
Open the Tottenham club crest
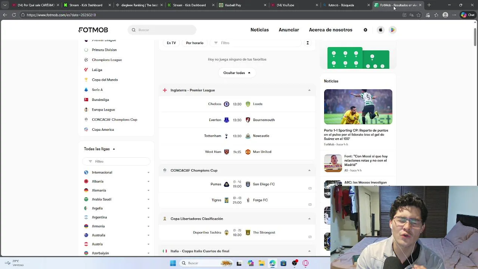tap(226, 136)
